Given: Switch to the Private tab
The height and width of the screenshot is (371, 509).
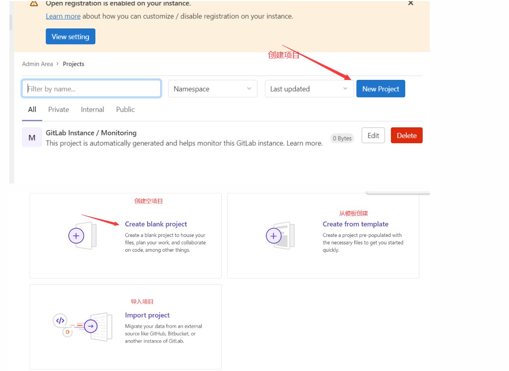Looking at the screenshot, I should [x=59, y=110].
